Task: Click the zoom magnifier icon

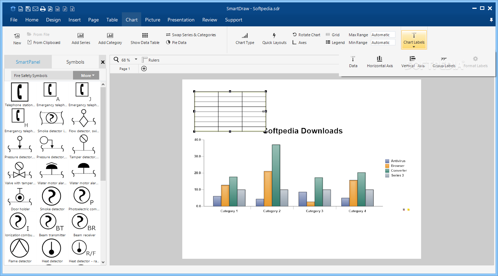Action: pos(116,60)
